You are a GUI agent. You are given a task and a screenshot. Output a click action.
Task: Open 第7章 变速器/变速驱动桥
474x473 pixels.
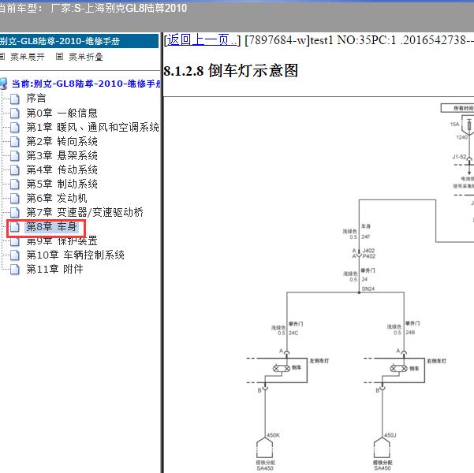click(84, 212)
